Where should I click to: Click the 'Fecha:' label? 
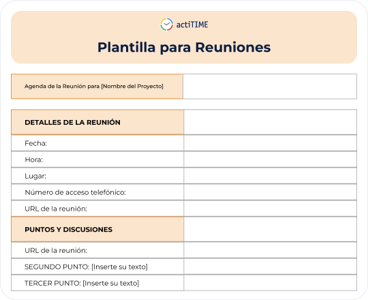pyautogui.click(x=35, y=143)
